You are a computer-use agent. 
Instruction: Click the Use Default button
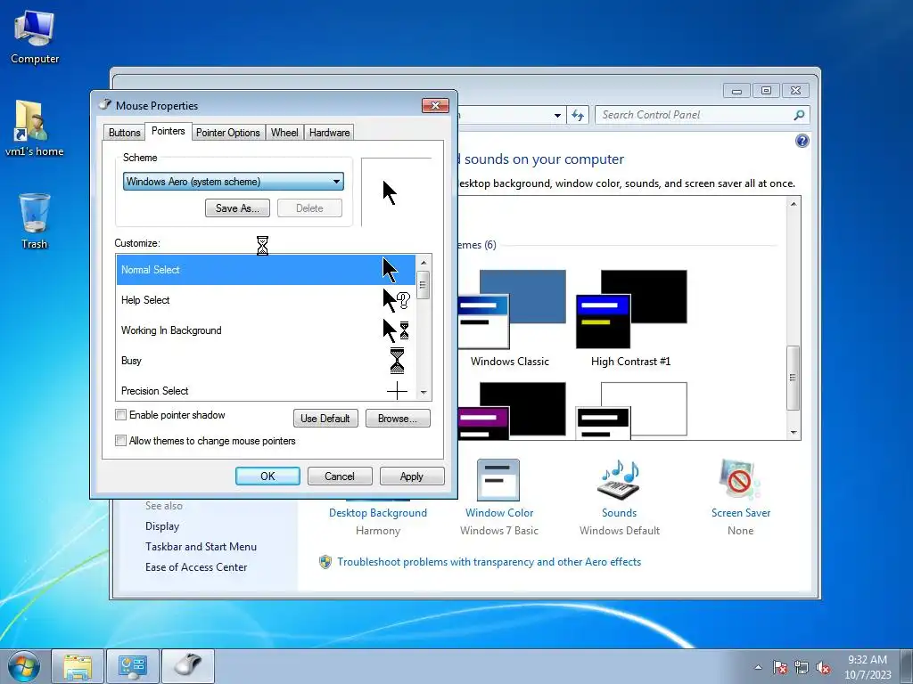tap(325, 419)
